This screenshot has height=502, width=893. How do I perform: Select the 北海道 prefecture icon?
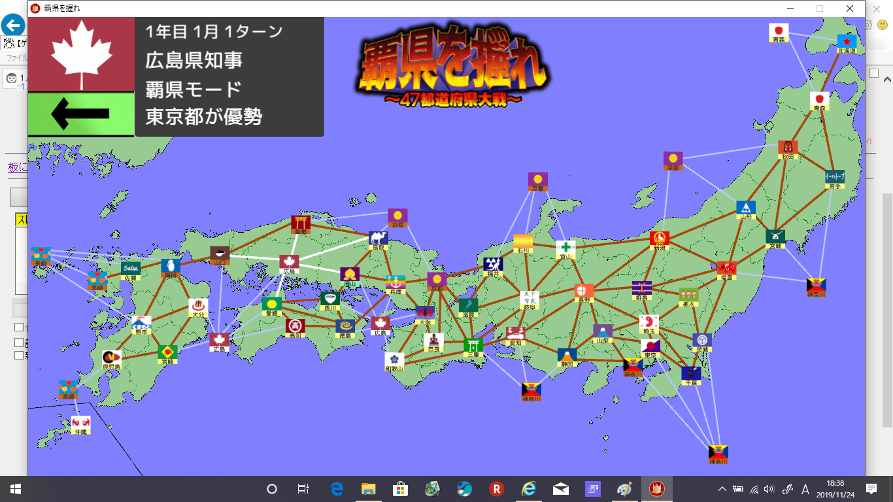(847, 44)
